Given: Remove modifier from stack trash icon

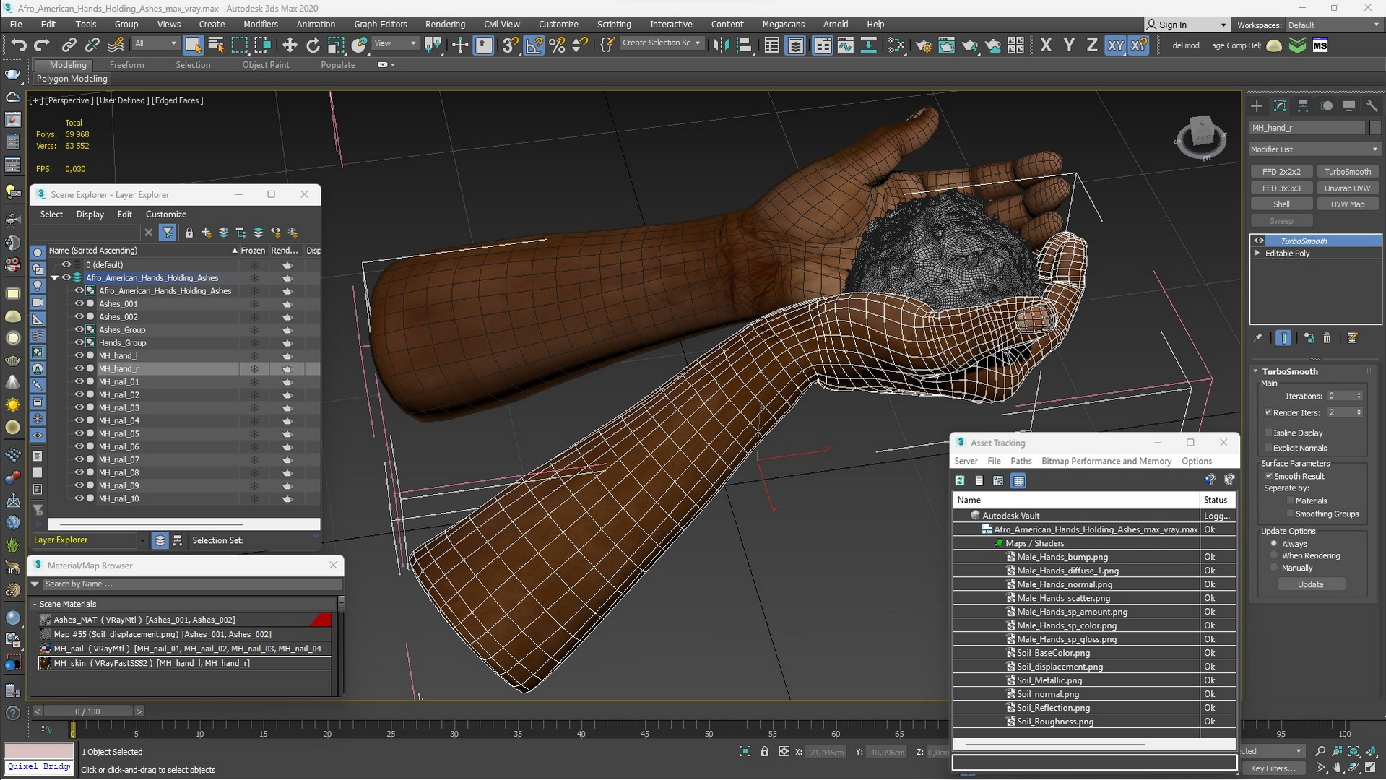Looking at the screenshot, I should (x=1327, y=337).
